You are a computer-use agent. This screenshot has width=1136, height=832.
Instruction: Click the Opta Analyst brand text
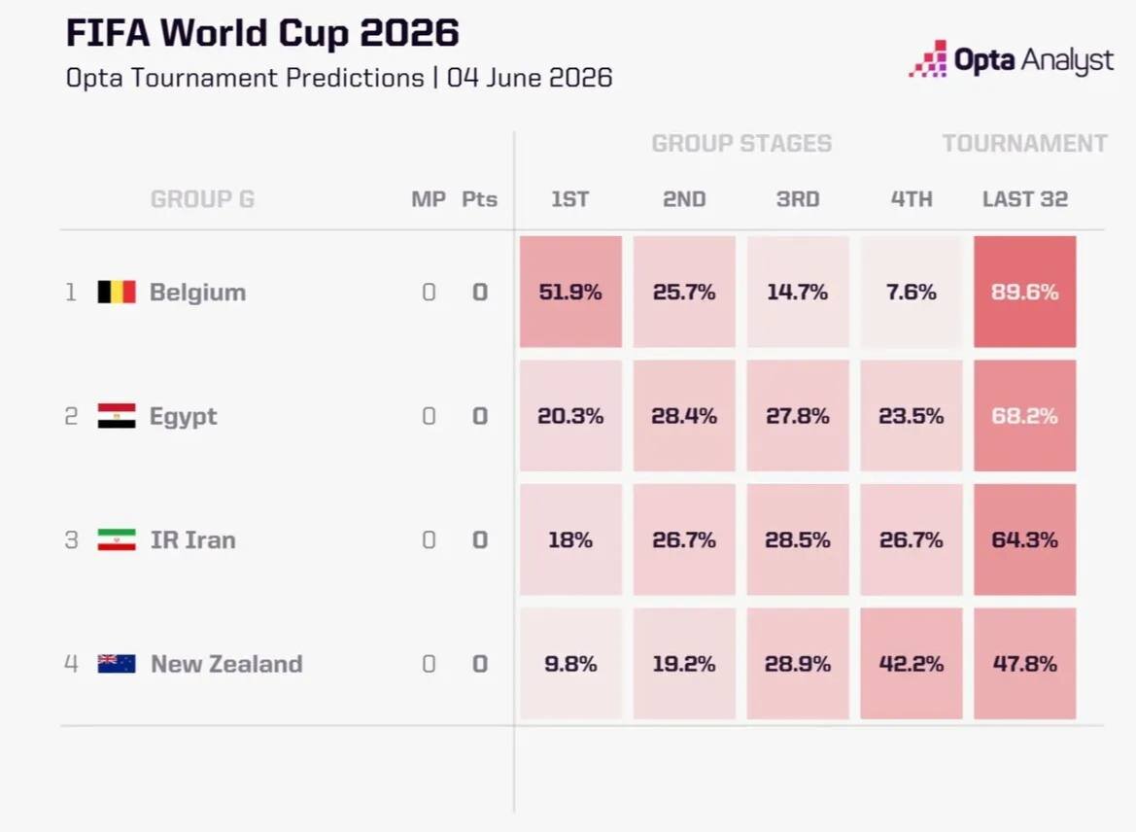click(x=1034, y=60)
